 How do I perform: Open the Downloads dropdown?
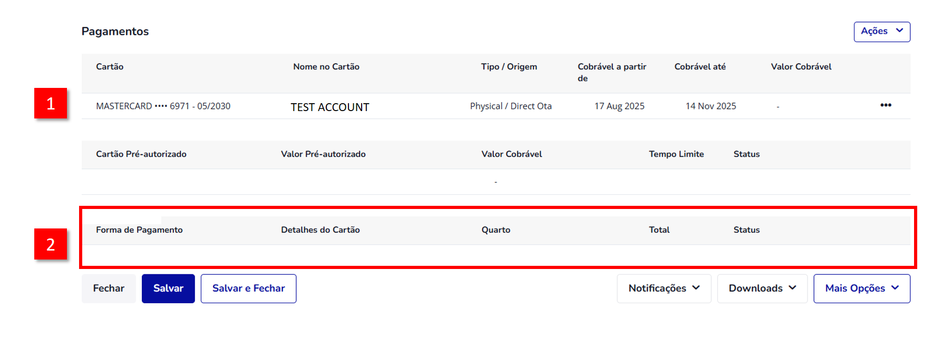[x=762, y=288]
